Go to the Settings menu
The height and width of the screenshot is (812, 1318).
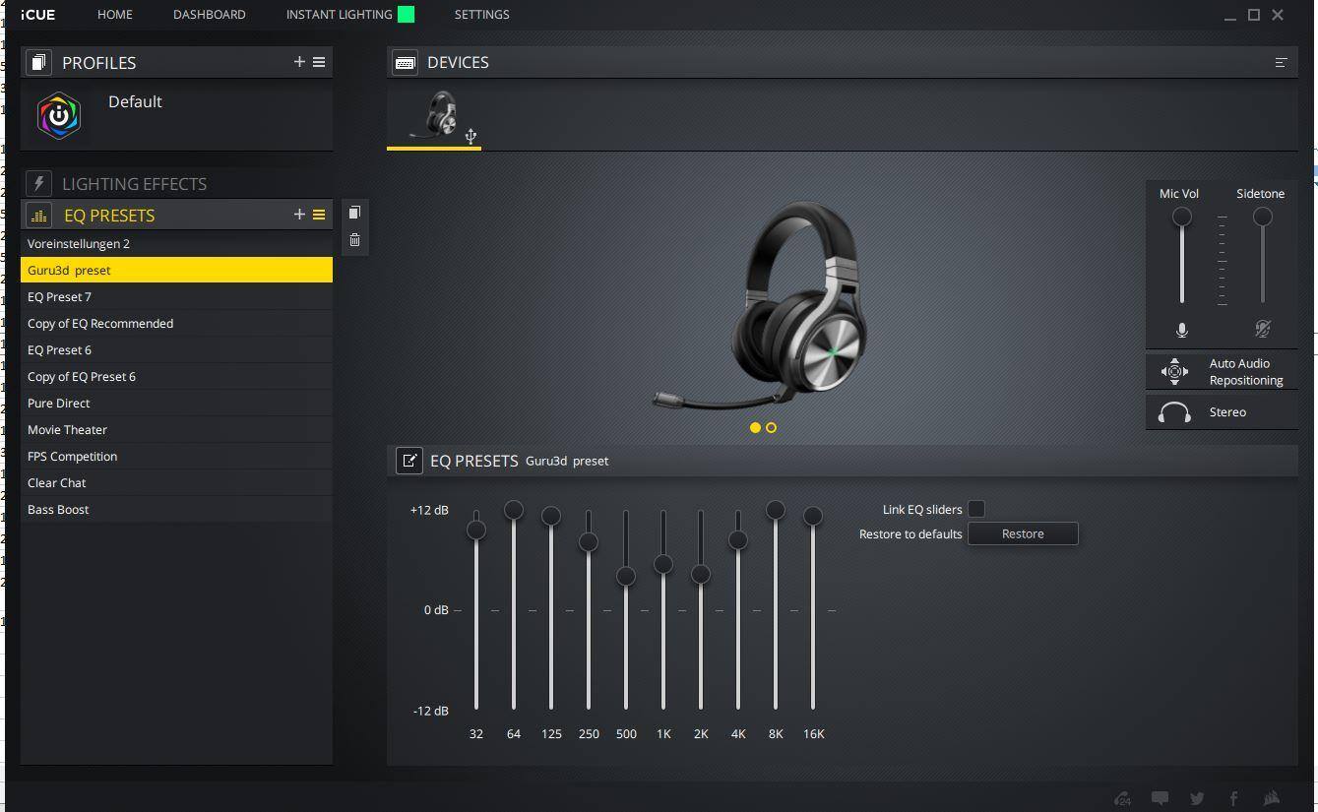pyautogui.click(x=481, y=15)
